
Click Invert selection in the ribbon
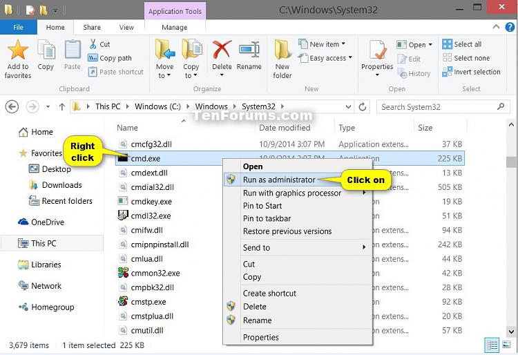pos(472,72)
